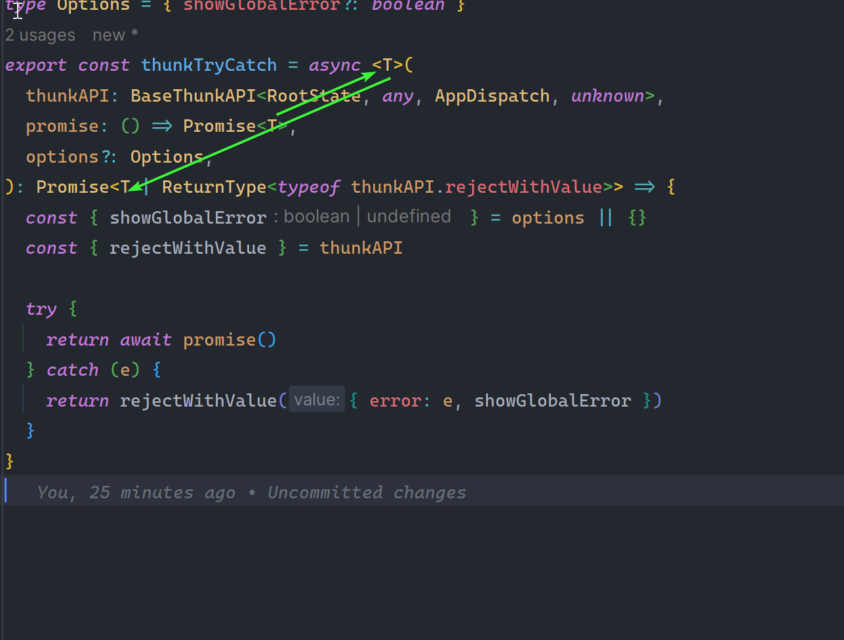Click the BaseThunkAPI type name
Screen dimensions: 844x640
[x=193, y=96]
